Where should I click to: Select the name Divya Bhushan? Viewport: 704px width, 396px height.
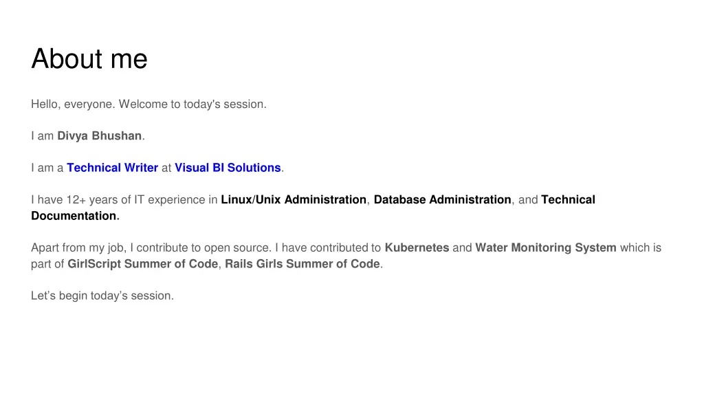coord(99,135)
